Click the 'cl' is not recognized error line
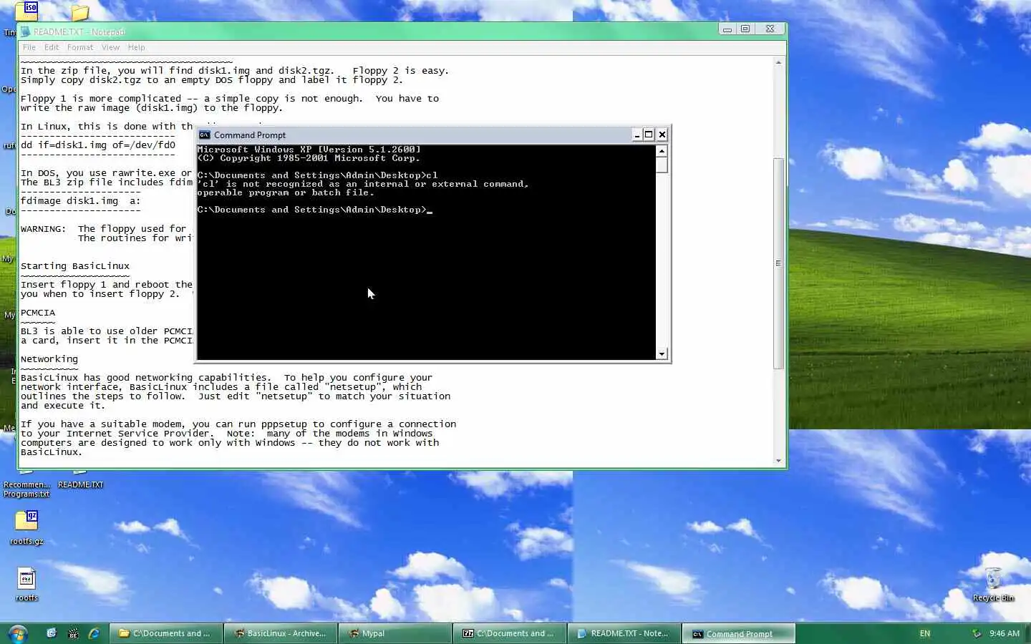This screenshot has height=644, width=1031. tap(363, 184)
